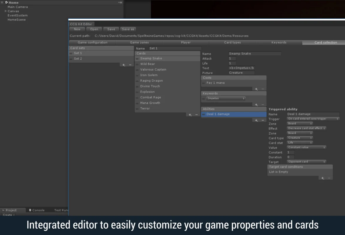The image size is (345, 235).
Task: Edit the Attack value field
Action: coord(232,58)
